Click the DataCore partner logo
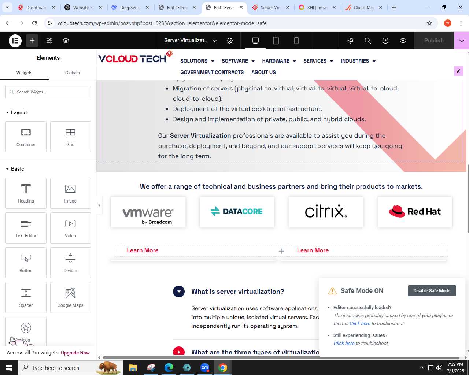The image size is (469, 375). 237,212
